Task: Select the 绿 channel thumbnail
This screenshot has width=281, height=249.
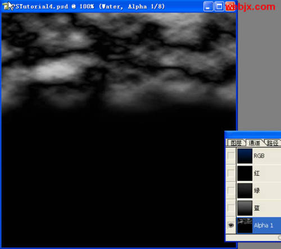Action: click(244, 190)
